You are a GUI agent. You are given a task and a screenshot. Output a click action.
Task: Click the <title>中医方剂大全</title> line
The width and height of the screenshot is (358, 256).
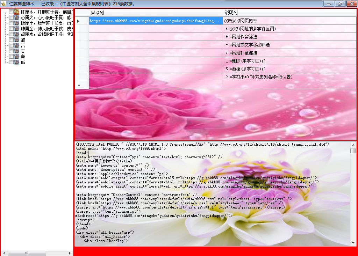[104, 161]
